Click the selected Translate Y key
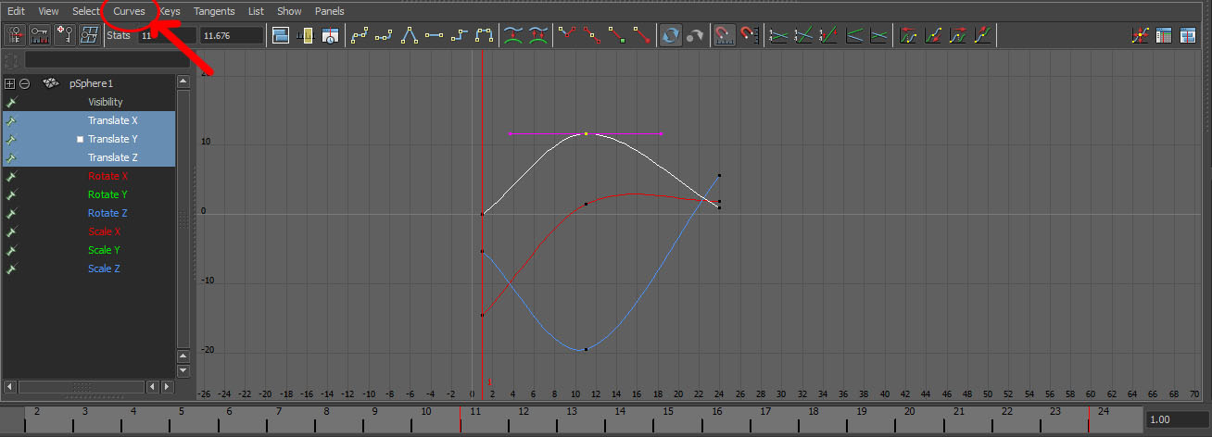 (586, 133)
